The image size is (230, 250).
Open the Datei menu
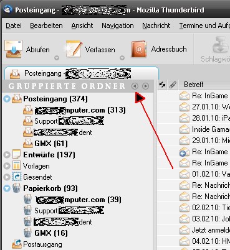[x=14, y=25]
